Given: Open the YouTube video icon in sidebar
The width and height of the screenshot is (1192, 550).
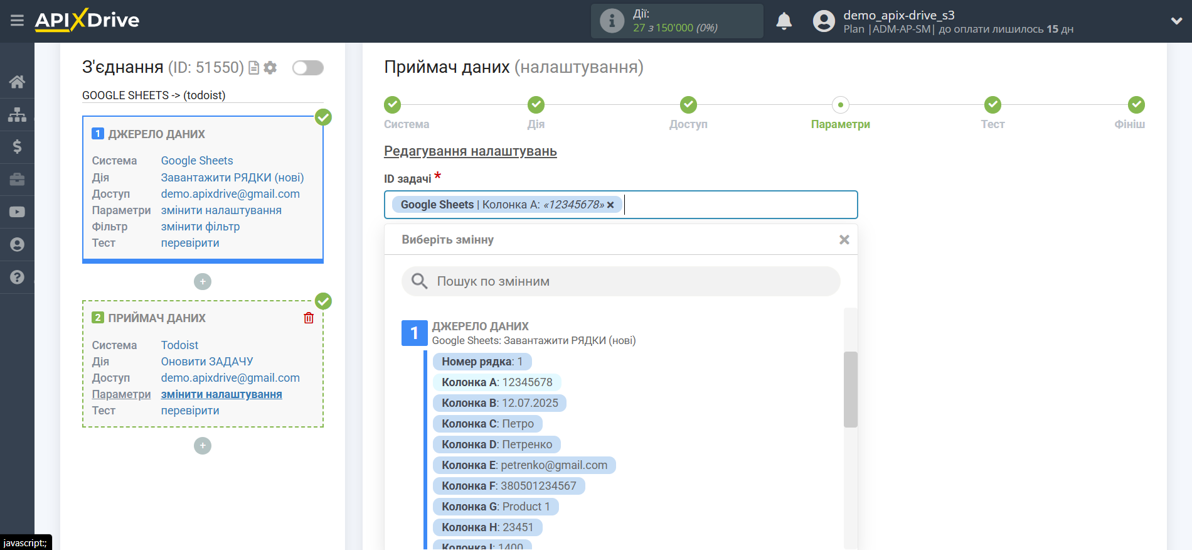Looking at the screenshot, I should (17, 212).
